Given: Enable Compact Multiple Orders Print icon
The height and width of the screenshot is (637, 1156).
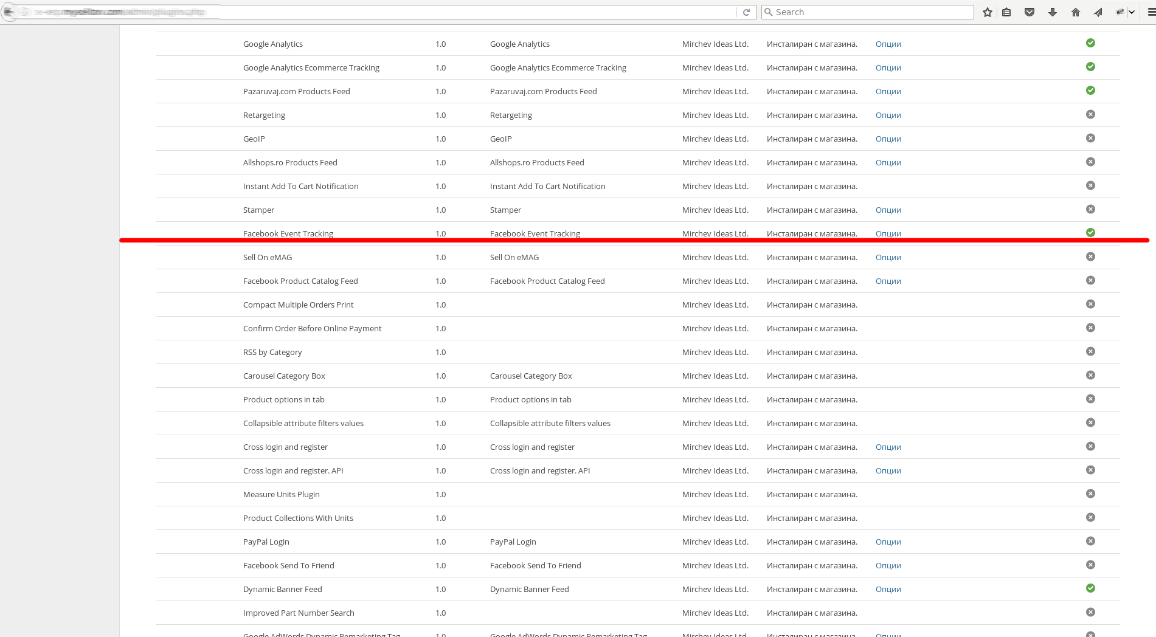Looking at the screenshot, I should (x=1090, y=304).
